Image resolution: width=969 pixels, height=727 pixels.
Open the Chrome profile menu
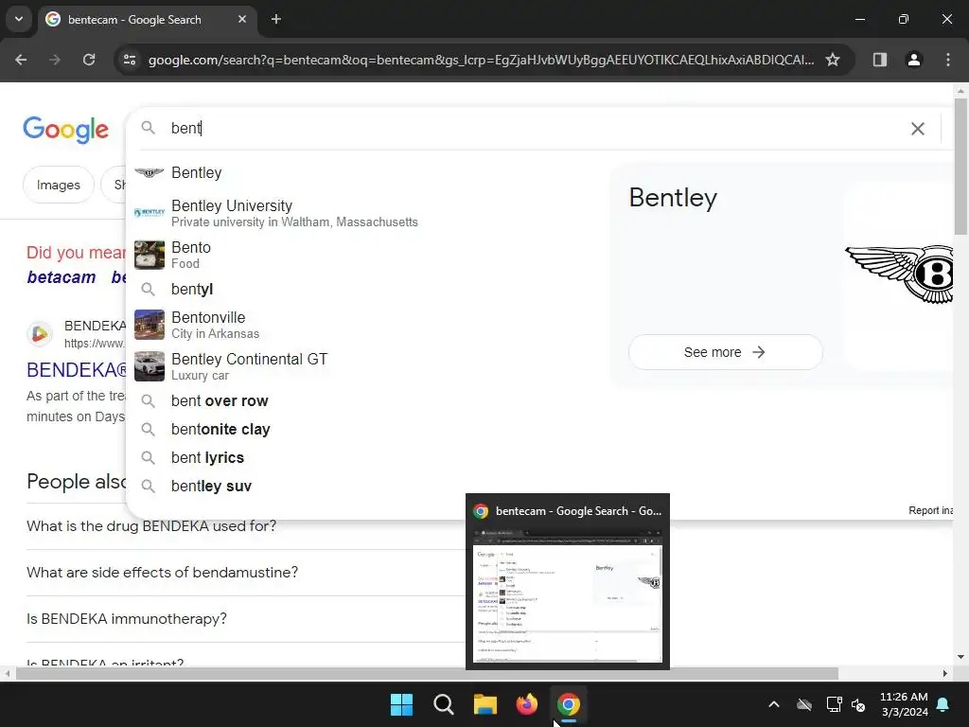[x=913, y=60]
